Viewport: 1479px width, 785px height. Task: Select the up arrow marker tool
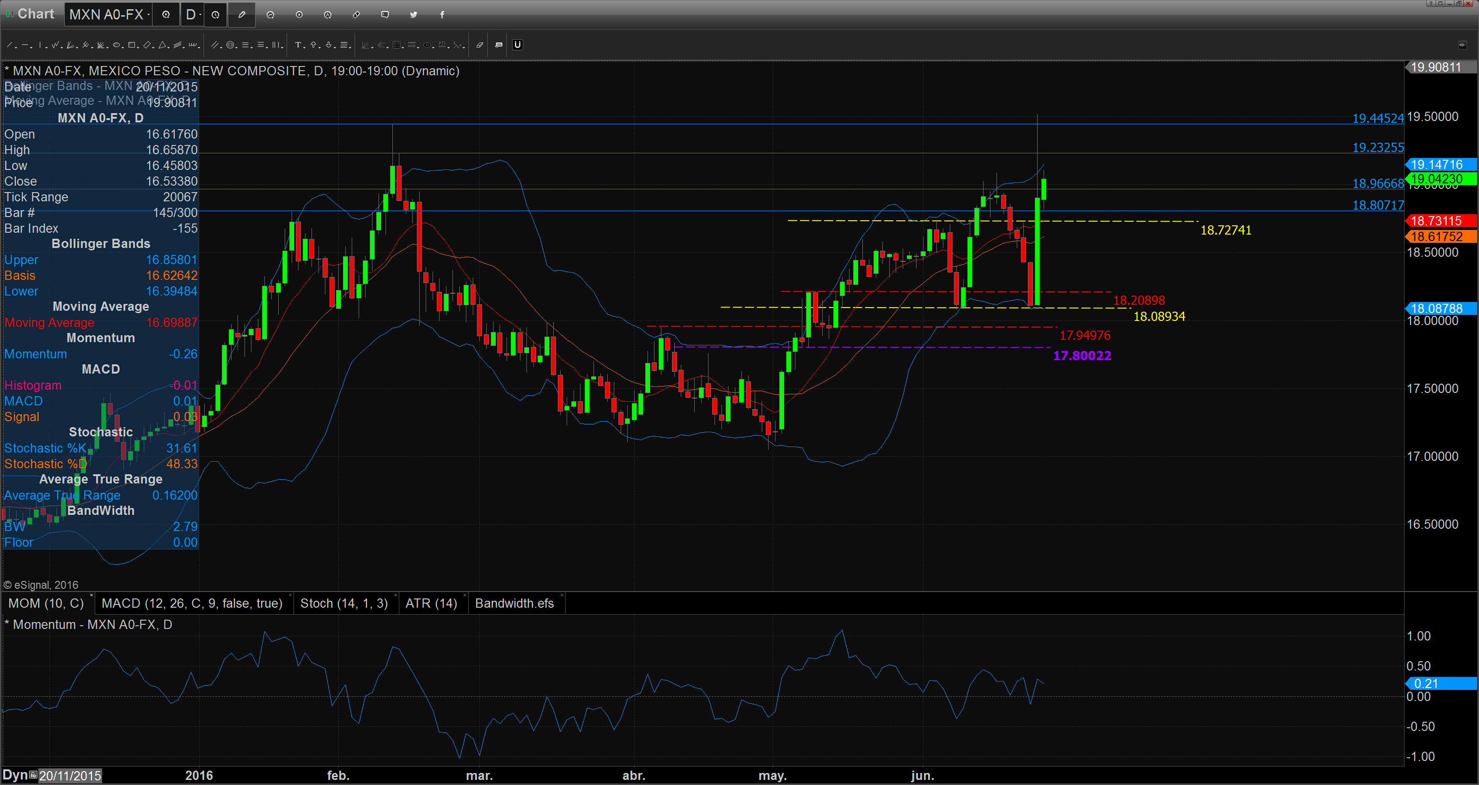point(313,45)
